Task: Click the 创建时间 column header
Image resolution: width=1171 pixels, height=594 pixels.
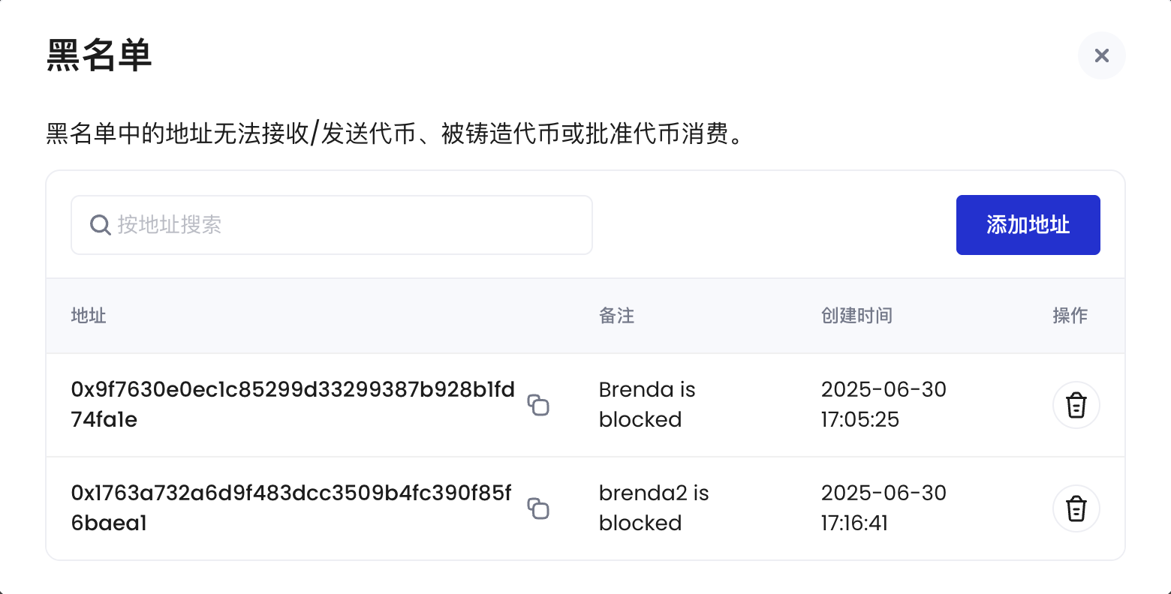Action: click(856, 316)
